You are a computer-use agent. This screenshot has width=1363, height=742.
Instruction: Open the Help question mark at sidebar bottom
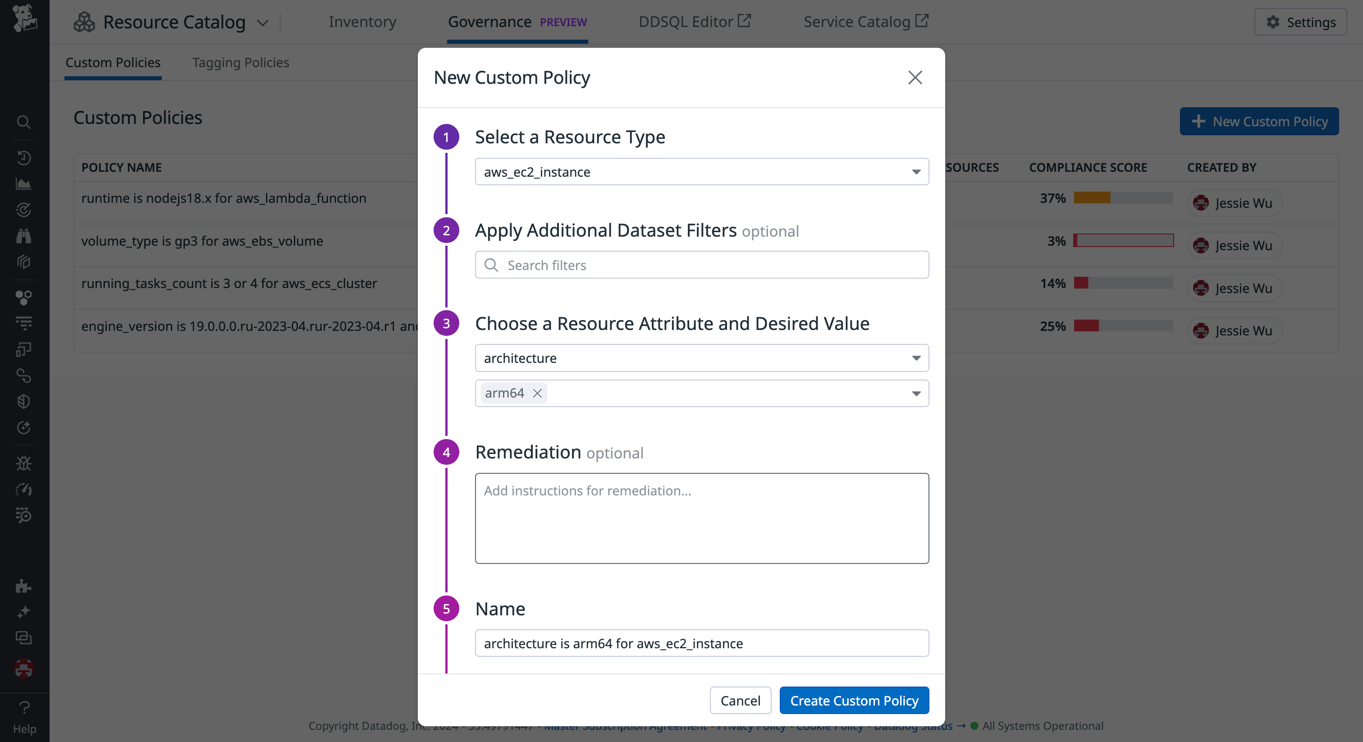[24, 708]
